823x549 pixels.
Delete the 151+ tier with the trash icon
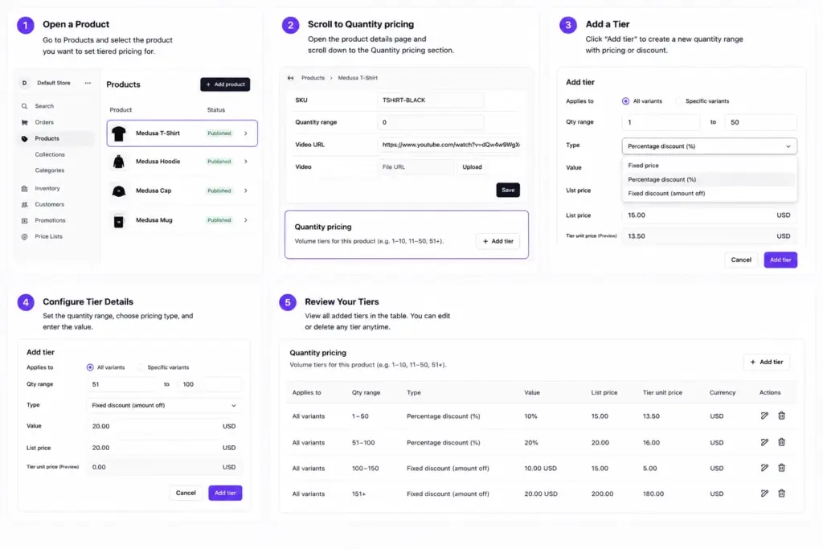(781, 494)
